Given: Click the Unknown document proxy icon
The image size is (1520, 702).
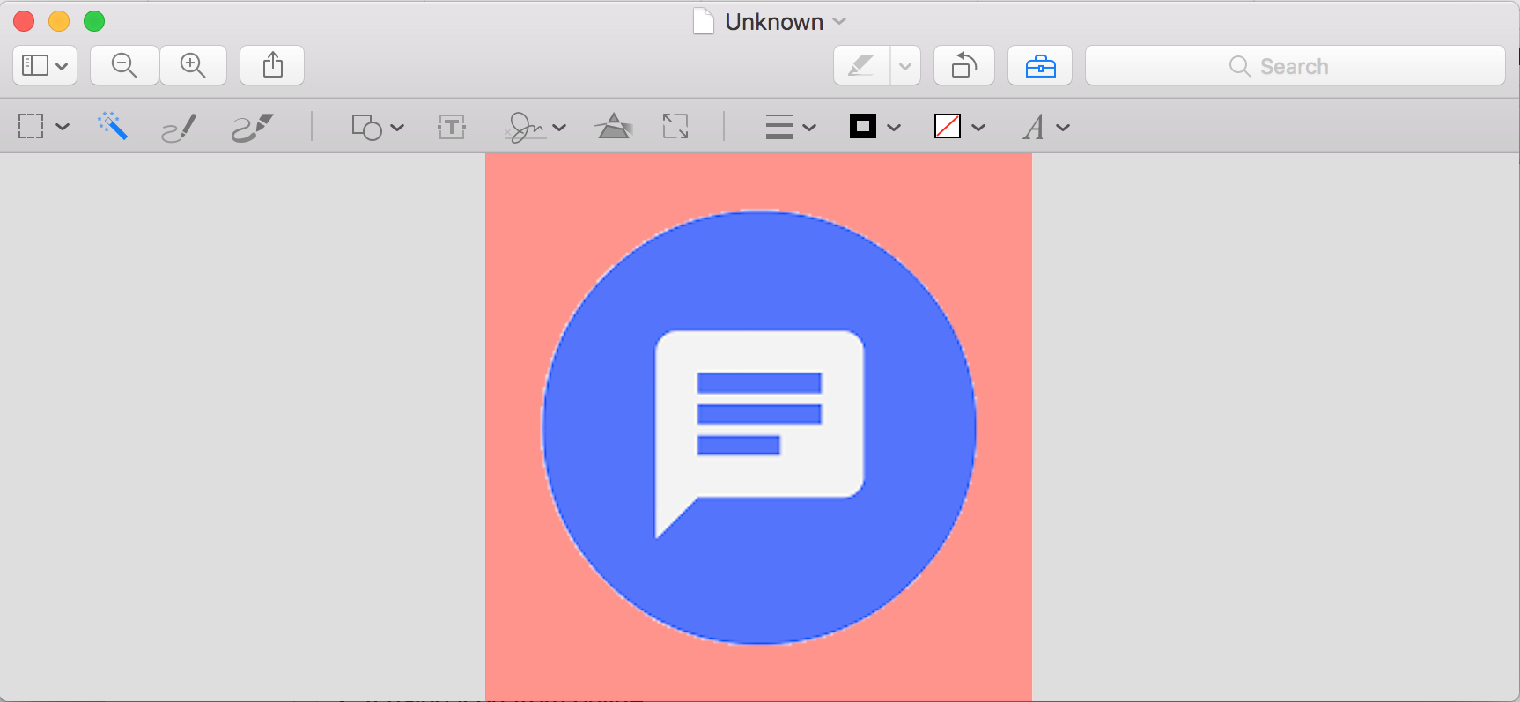Looking at the screenshot, I should click(703, 21).
